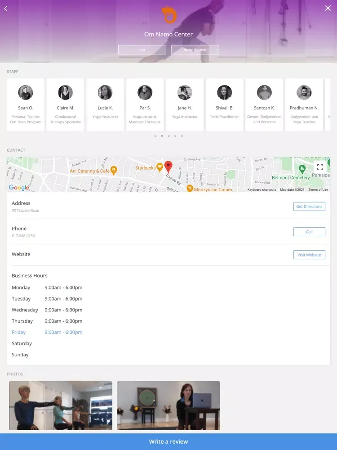This screenshot has height=450, width=337.
Task: Click the Monday business hours entry
Action: 47,287
